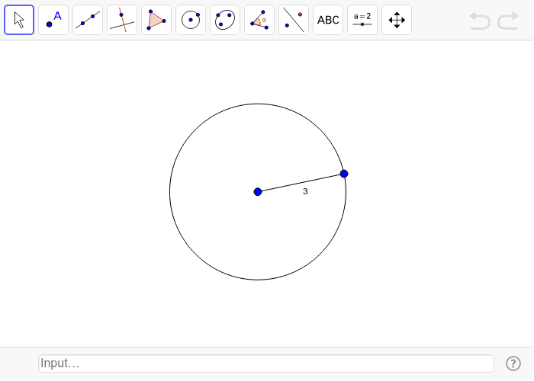Image resolution: width=534 pixels, height=381 pixels.
Task: Select the Polygon tool
Action: pos(156,20)
